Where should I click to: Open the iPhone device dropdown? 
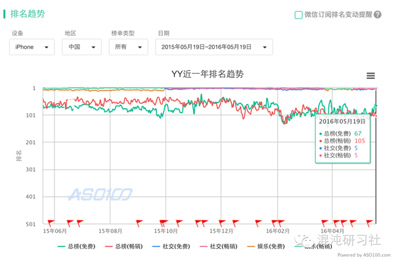tap(32, 47)
